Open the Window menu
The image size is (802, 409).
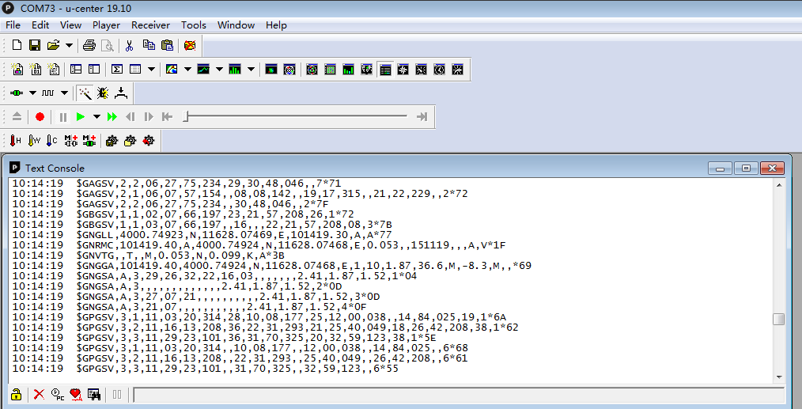pos(236,25)
